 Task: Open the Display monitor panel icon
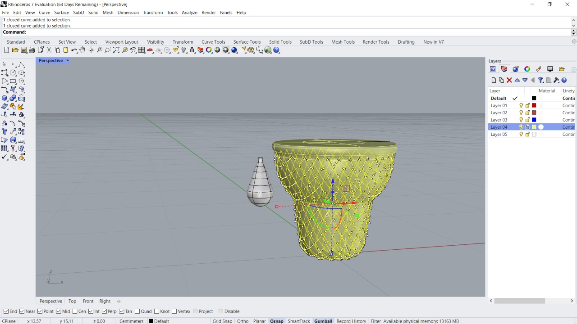[550, 69]
